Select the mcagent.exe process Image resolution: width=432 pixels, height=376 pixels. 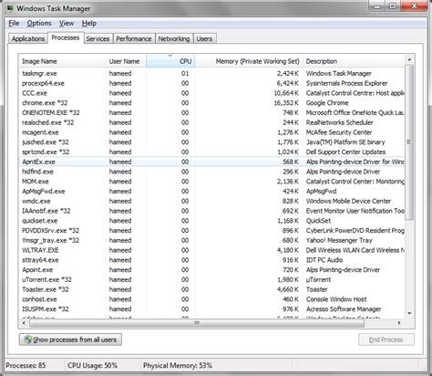coord(211,132)
